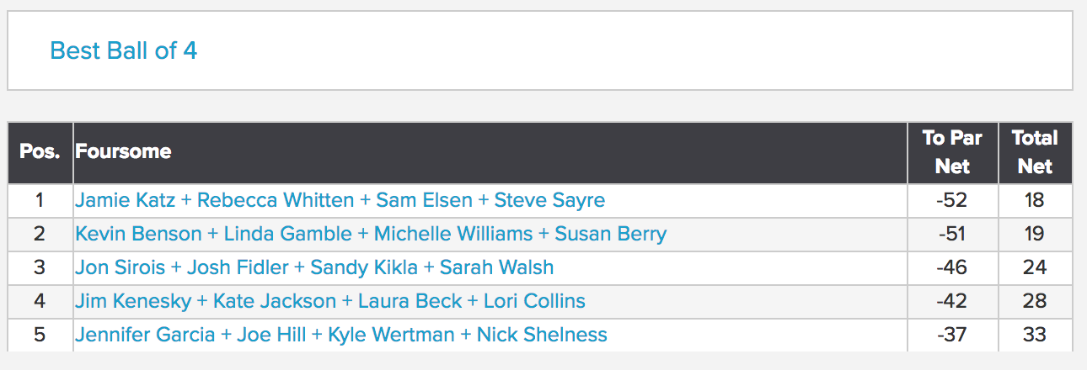The height and width of the screenshot is (370, 1087).
Task: Click total net score 24
Action: click(x=1035, y=267)
